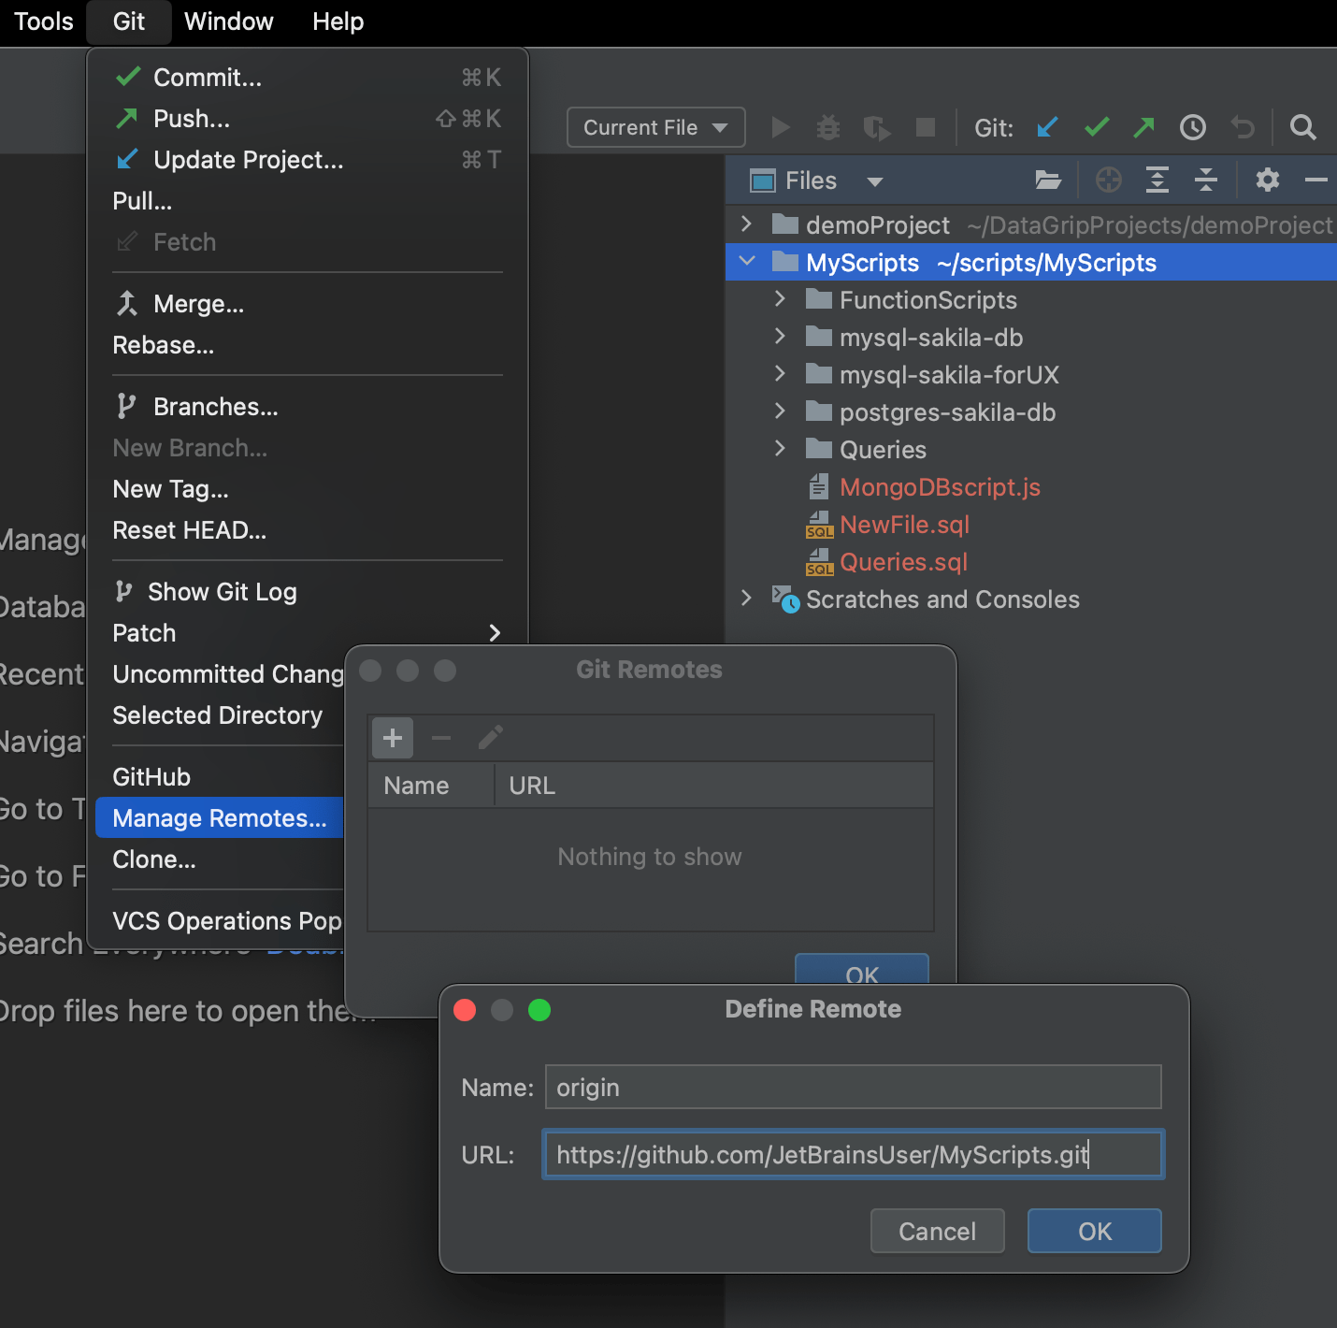The height and width of the screenshot is (1328, 1337).
Task: Open the Files view dropdown arrow
Action: coord(874,181)
